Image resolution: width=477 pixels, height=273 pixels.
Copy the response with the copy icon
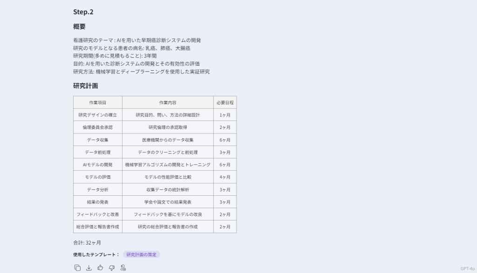77,267
